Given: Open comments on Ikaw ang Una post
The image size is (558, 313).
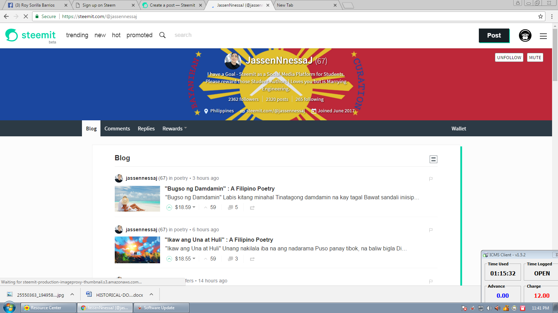Looking at the screenshot, I should (233, 259).
